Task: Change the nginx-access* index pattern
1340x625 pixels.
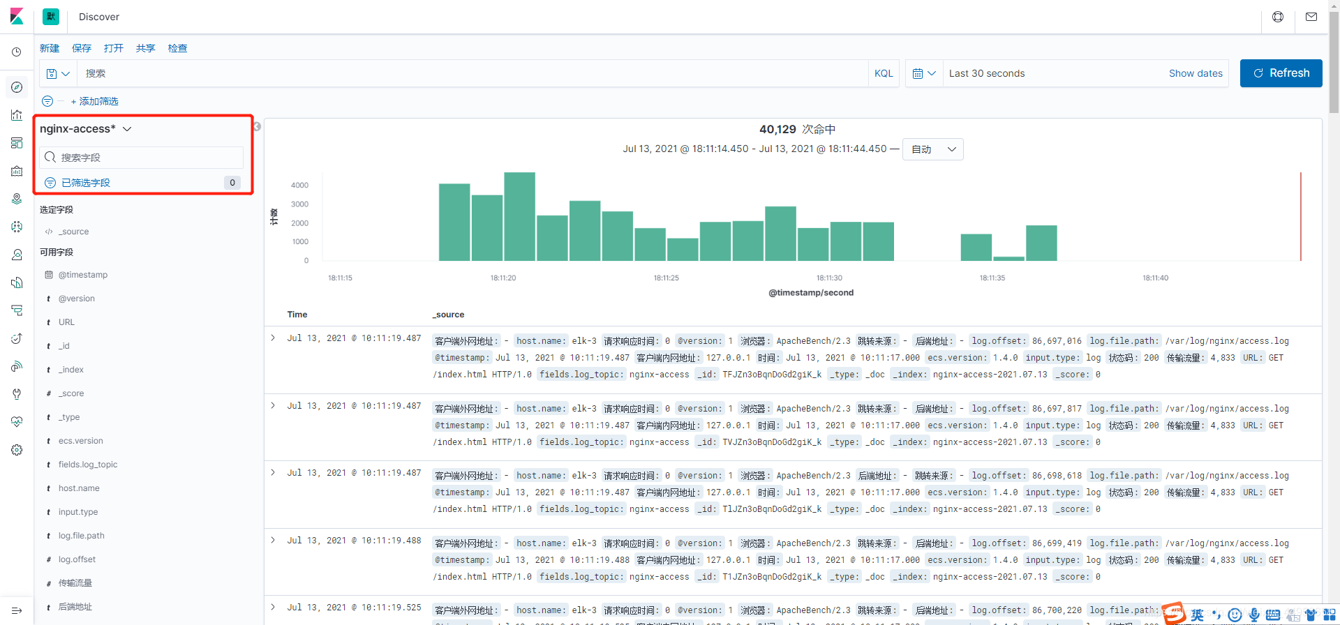Action: pos(85,129)
